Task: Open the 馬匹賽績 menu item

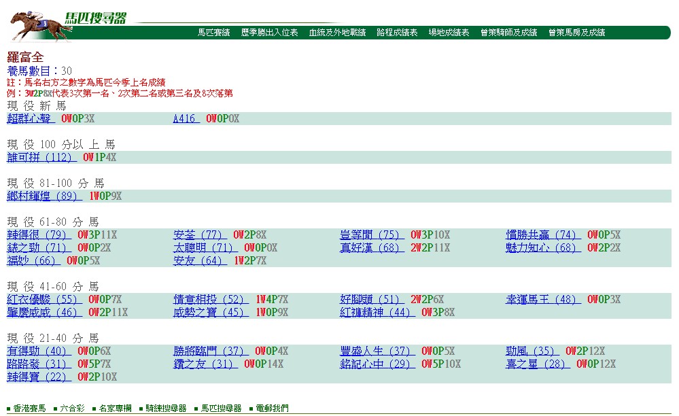Action: 214,33
